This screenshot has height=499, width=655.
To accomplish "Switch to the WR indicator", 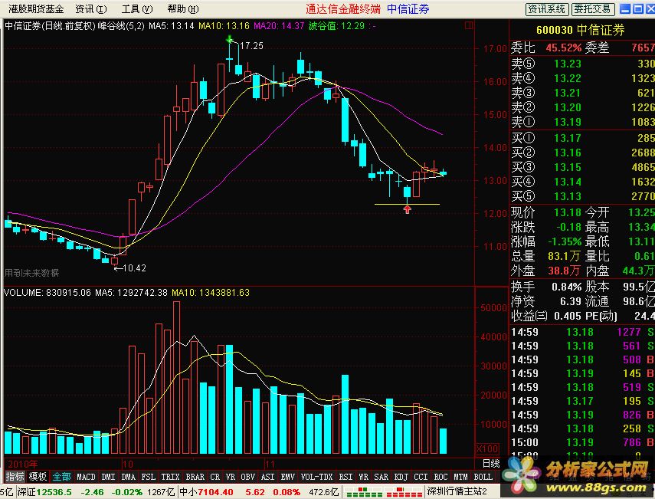I will coord(363,477).
